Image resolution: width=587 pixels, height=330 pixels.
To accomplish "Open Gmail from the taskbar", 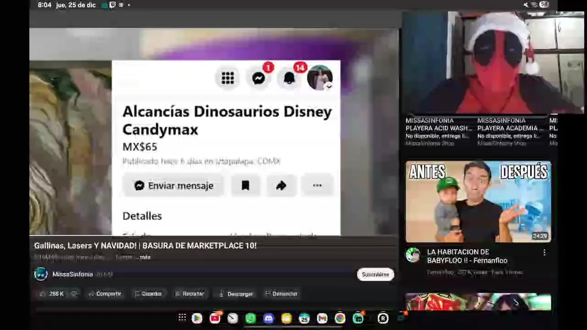I will click(x=322, y=318).
